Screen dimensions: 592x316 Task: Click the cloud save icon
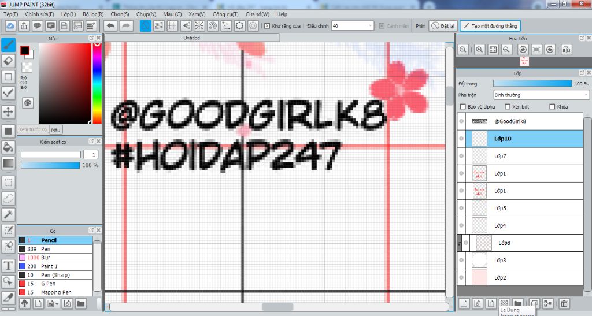click(x=10, y=26)
